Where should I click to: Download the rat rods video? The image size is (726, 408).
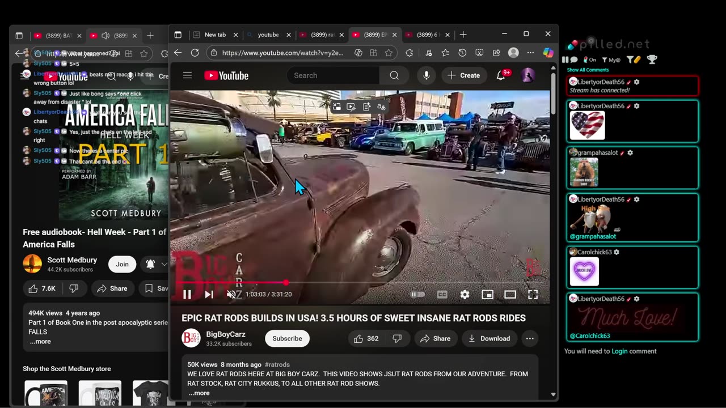point(489,338)
